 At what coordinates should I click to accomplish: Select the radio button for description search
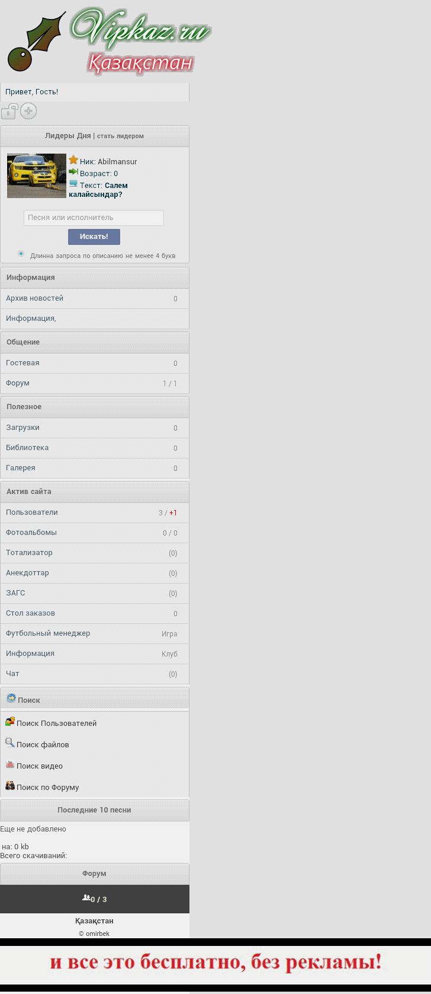[x=21, y=254]
